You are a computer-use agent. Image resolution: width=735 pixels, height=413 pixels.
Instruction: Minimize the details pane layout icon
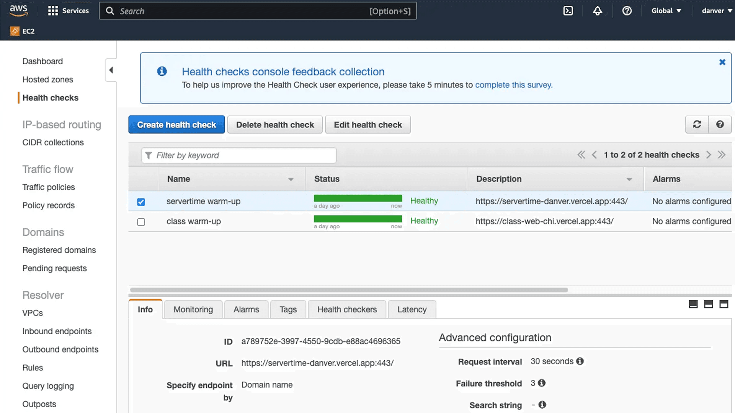click(x=693, y=304)
